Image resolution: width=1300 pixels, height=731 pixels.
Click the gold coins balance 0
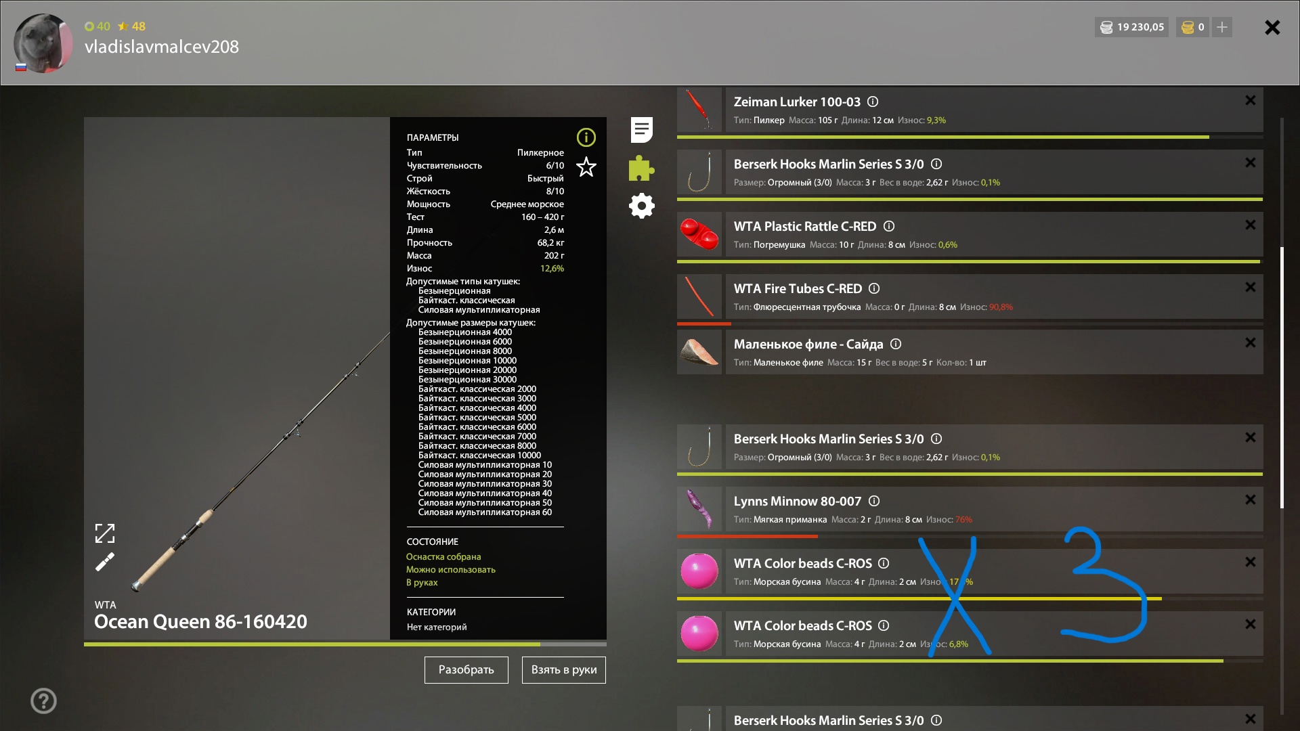pyautogui.click(x=1192, y=27)
